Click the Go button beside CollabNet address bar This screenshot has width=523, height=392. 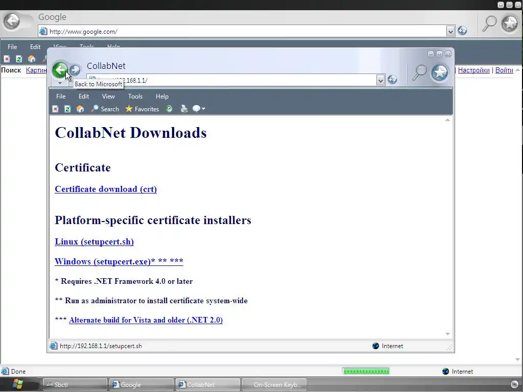click(x=392, y=79)
